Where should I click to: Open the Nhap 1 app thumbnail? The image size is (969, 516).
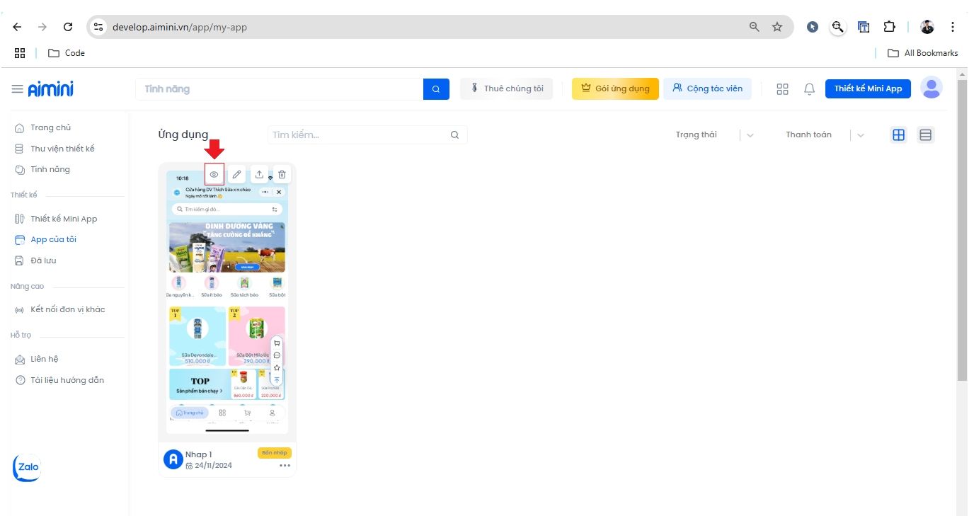click(227, 304)
